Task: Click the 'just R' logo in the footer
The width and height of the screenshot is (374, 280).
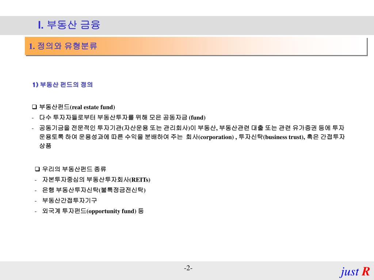Action: [355, 272]
